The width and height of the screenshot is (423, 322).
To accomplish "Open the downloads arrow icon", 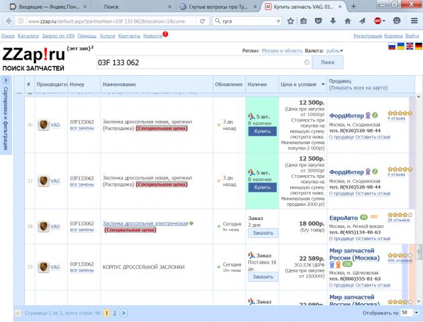I will 333,21.
